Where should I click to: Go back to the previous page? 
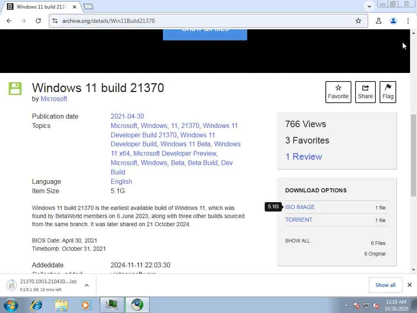pyautogui.click(x=9, y=21)
